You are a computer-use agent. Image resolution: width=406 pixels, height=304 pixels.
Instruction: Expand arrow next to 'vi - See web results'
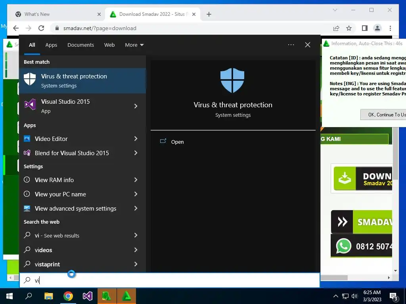click(x=136, y=235)
